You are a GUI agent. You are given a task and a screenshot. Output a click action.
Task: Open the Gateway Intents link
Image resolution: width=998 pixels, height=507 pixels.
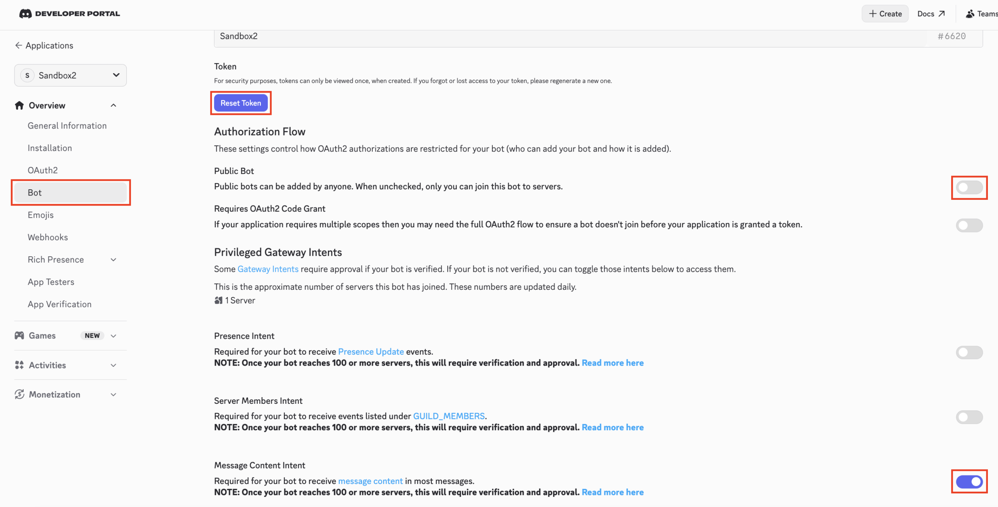pos(268,269)
